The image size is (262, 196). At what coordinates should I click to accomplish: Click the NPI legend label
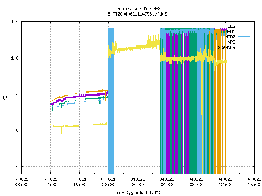tap(231, 42)
